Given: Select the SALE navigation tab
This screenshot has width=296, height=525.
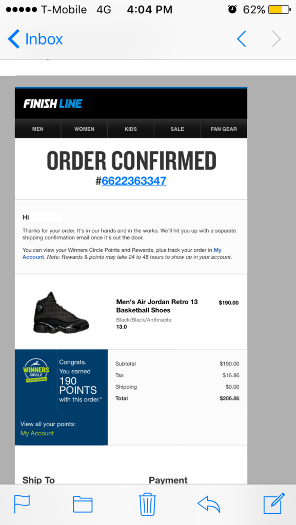Looking at the screenshot, I should pos(177,129).
